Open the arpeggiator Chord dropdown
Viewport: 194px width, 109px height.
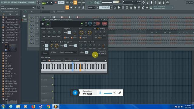click(70, 52)
